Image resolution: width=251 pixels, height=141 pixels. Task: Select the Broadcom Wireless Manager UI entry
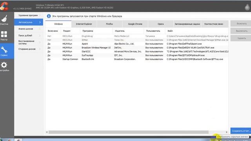[x=137, y=48]
